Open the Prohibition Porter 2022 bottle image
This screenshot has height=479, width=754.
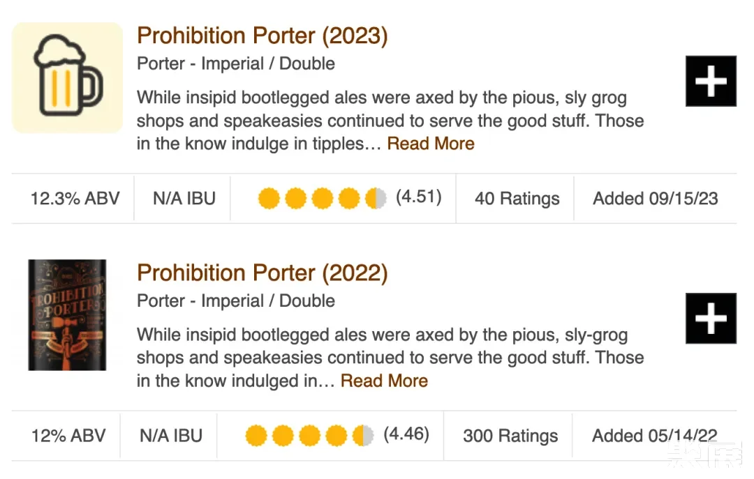tap(67, 314)
